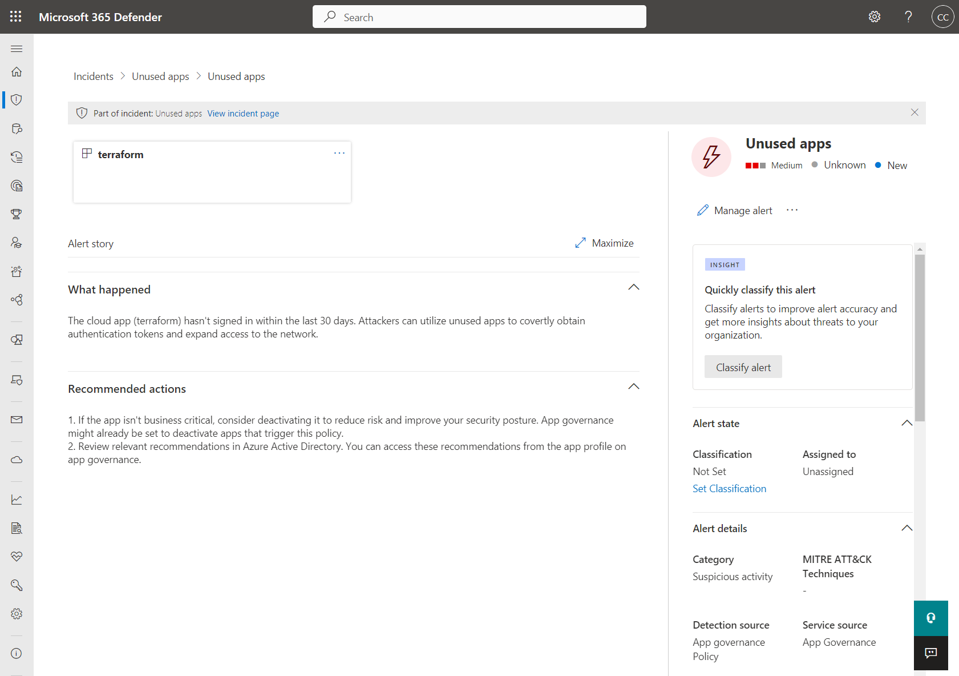This screenshot has width=959, height=676.
Task: Open Actions & submissions history icon
Action: pos(17,157)
